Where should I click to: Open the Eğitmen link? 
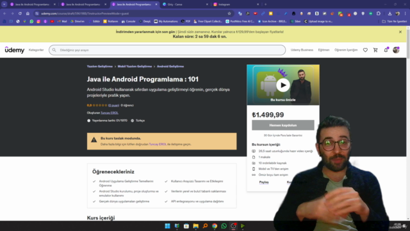(x=324, y=50)
